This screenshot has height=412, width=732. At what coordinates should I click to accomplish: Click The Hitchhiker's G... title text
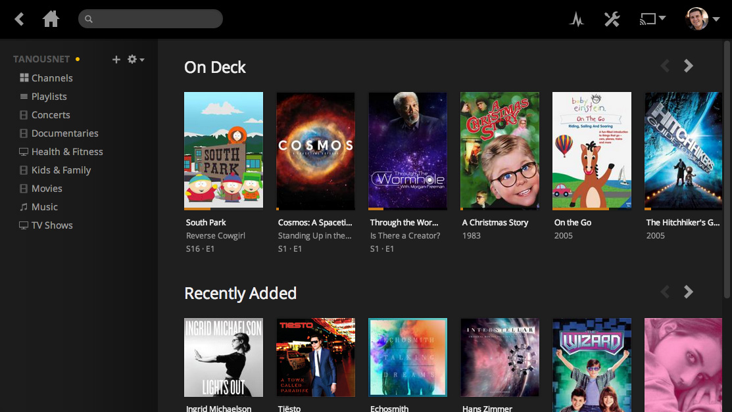click(x=683, y=223)
